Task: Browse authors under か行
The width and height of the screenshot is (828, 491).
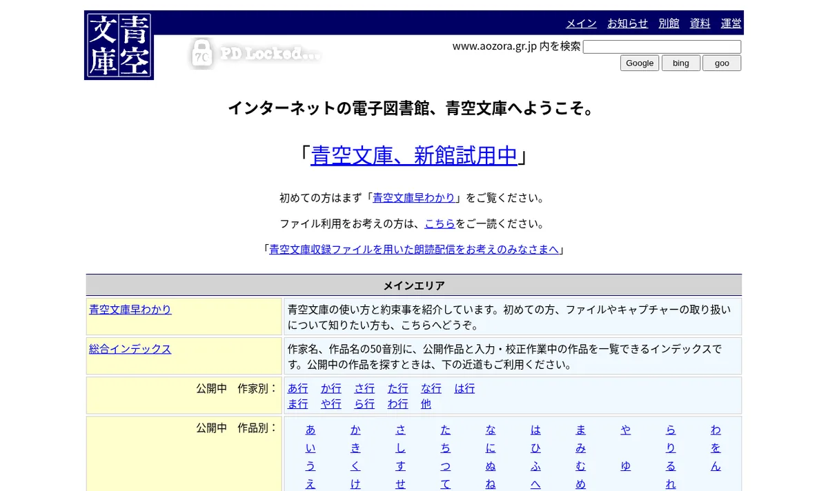Action: 331,388
